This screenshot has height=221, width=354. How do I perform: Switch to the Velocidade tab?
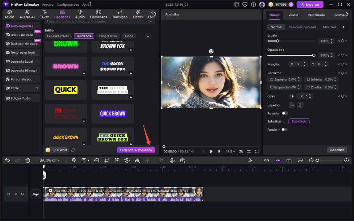(x=316, y=15)
